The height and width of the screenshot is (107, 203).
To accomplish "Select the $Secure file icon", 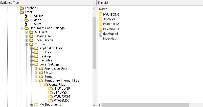I will [26, 24].
